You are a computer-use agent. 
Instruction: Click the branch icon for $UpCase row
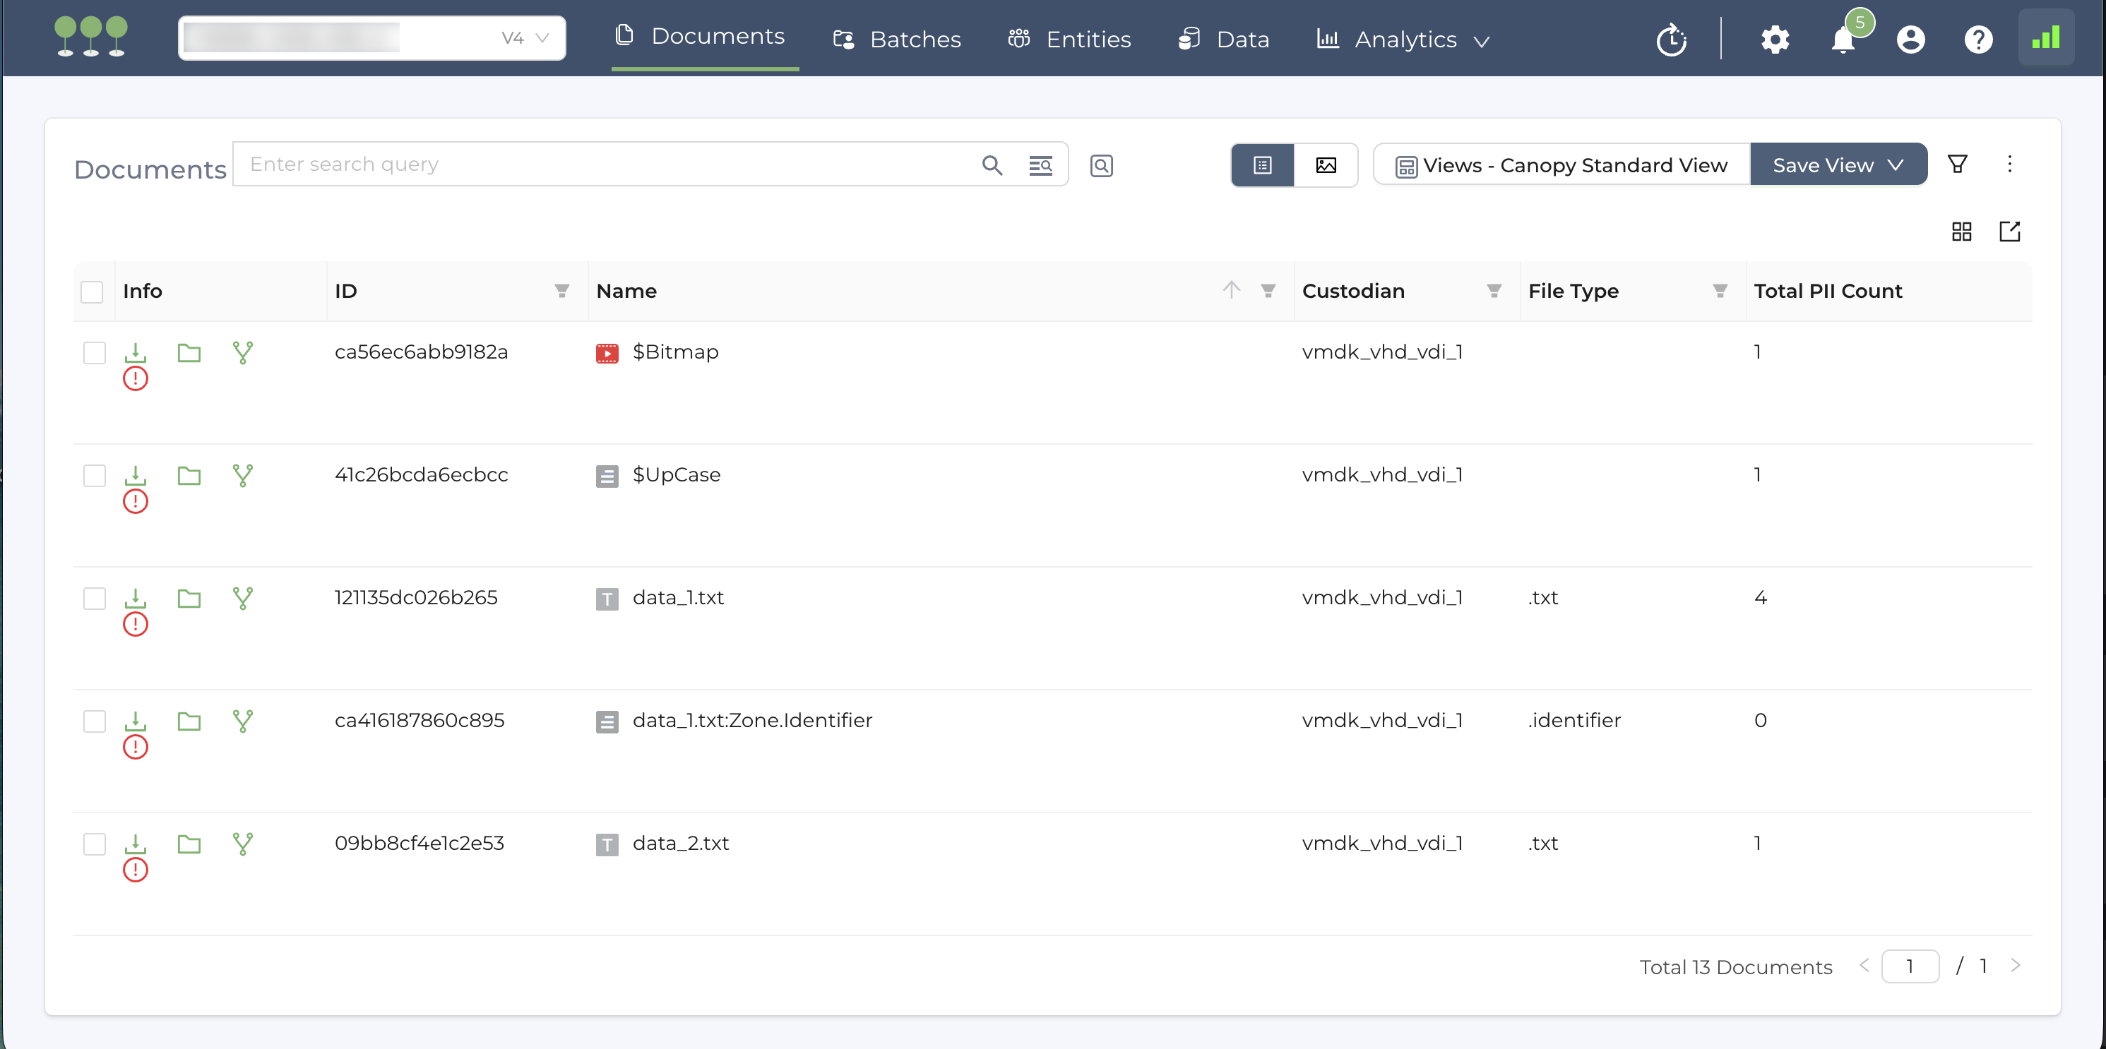click(x=243, y=474)
